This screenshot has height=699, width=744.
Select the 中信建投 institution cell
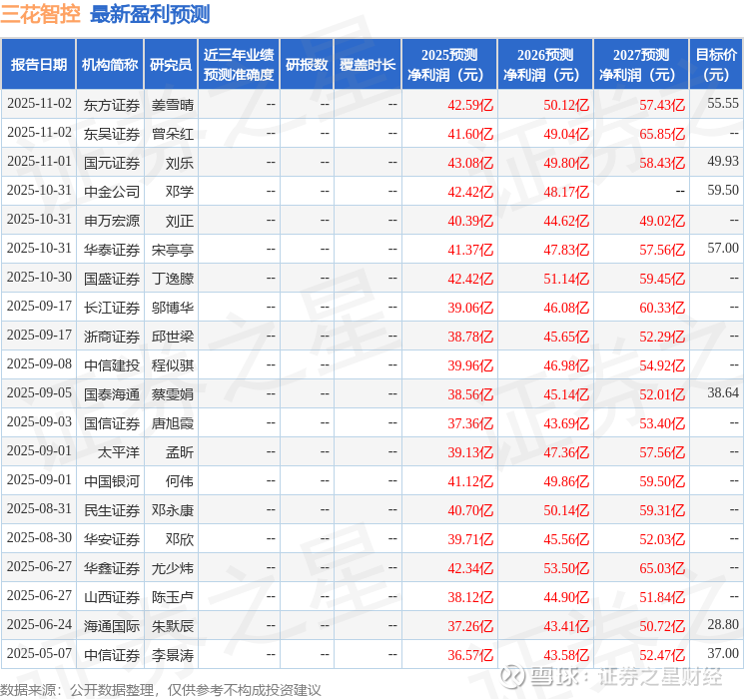112,365
